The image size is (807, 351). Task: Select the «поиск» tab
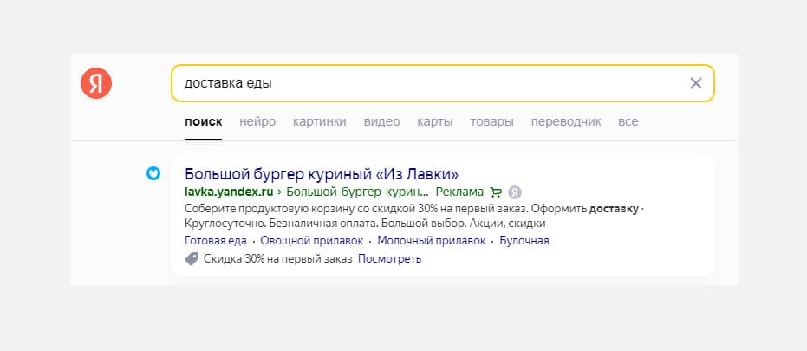(x=204, y=122)
